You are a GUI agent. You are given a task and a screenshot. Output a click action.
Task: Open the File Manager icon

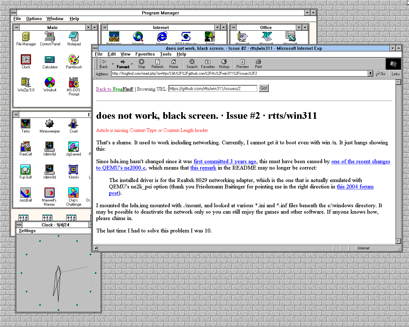click(x=26, y=37)
